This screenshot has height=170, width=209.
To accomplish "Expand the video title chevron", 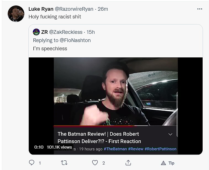I will click(x=170, y=134).
